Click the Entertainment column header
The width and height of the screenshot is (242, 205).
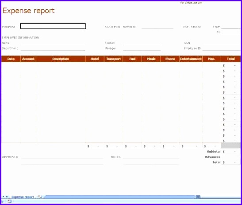point(191,59)
